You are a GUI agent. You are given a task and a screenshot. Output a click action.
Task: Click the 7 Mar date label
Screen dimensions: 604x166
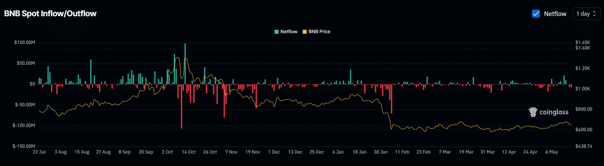point(445,152)
